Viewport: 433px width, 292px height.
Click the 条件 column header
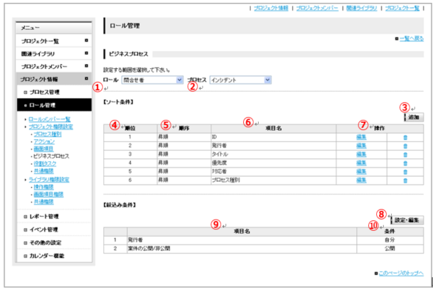click(x=390, y=232)
